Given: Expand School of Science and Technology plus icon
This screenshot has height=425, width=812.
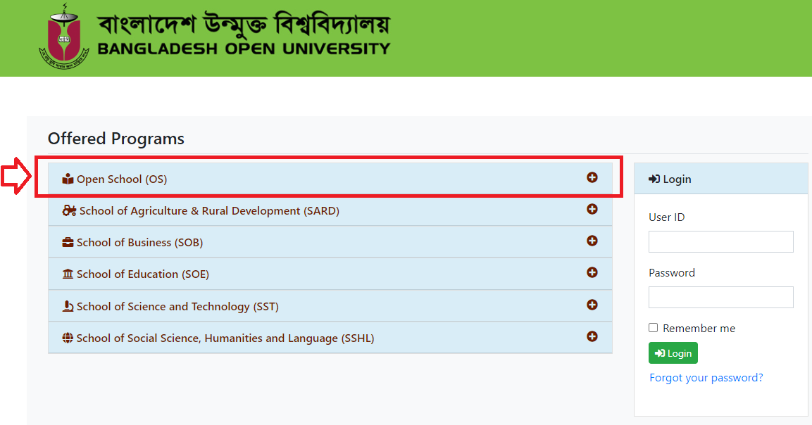Looking at the screenshot, I should [x=592, y=305].
